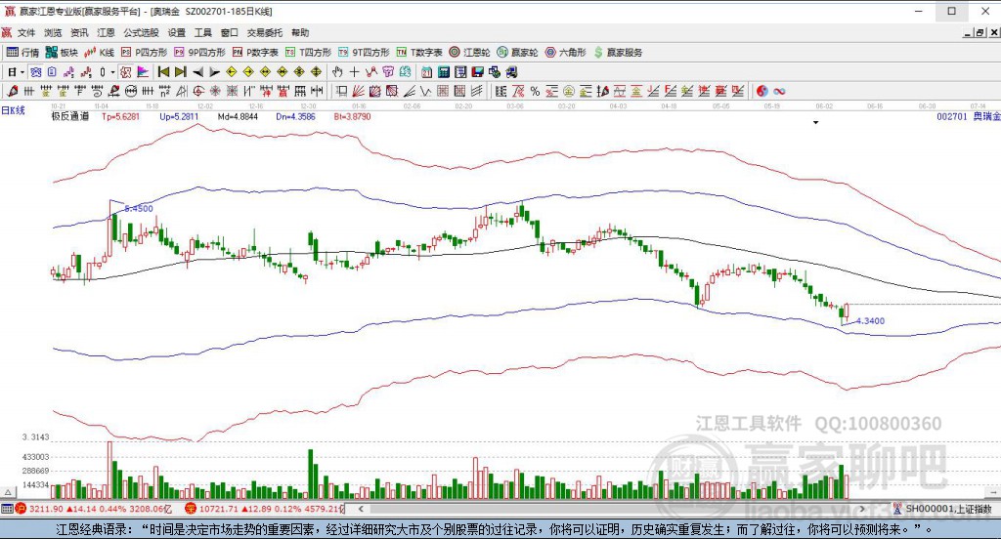
Task: Switch to K线 candlestick chart
Action: [x=100, y=53]
